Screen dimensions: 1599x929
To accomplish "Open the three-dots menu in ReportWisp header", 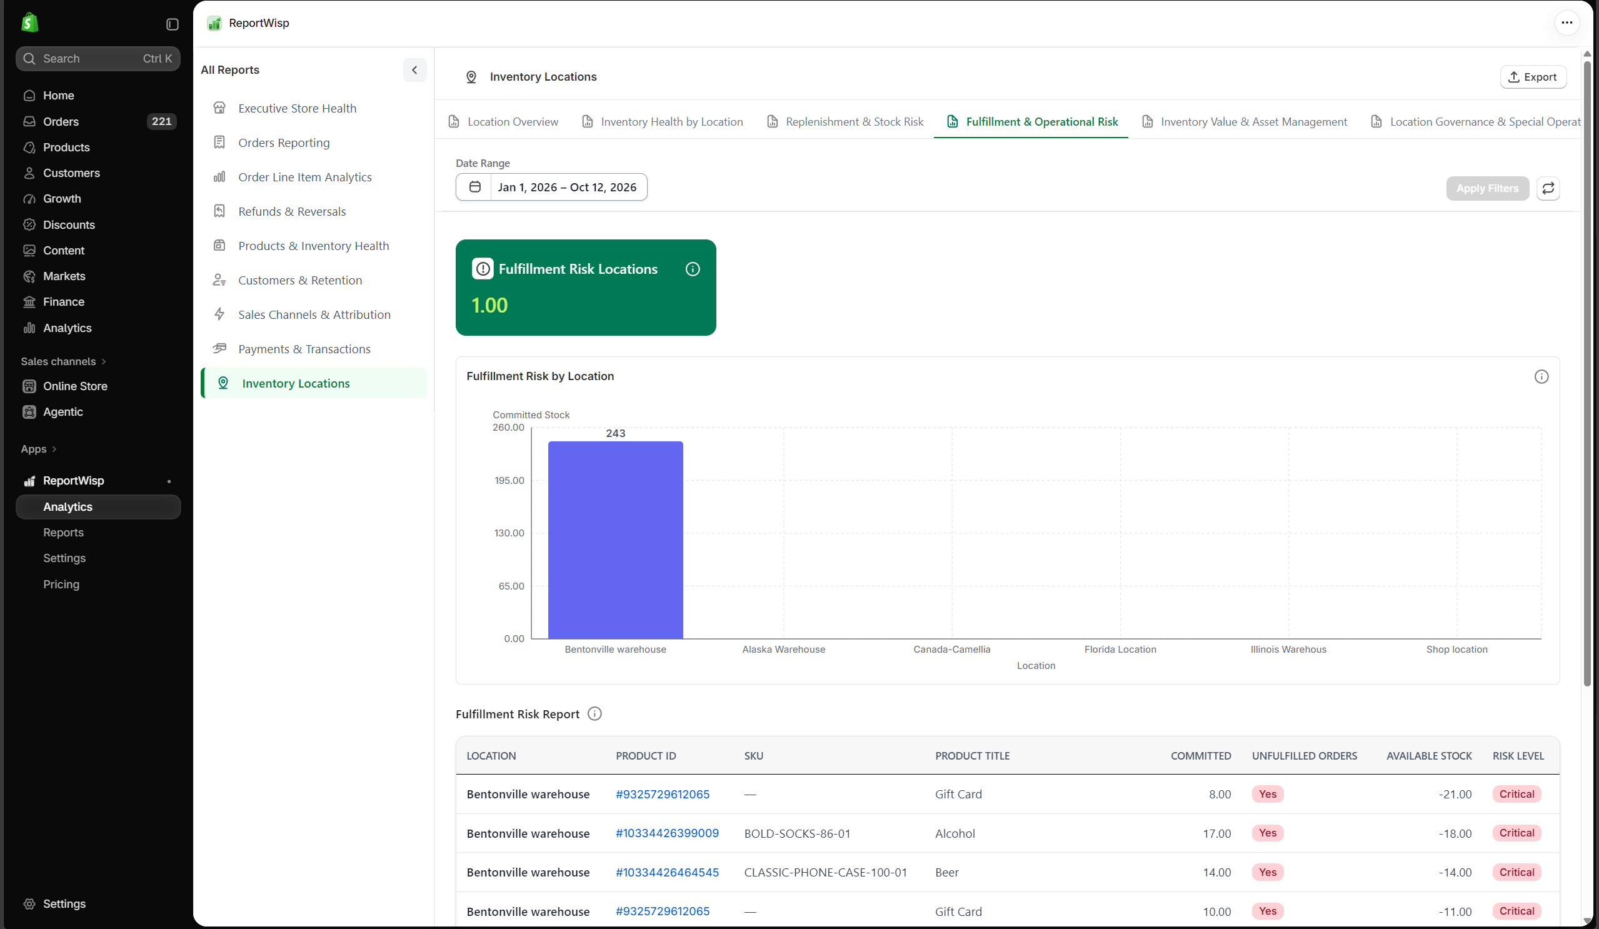I will click(x=1566, y=23).
